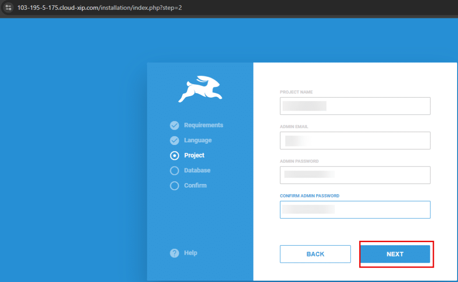The width and height of the screenshot is (458, 282).
Task: Open the Database step
Action: point(197,171)
